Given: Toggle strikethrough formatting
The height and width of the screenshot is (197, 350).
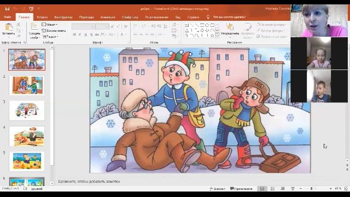Looking at the screenshot, I should point(97,34).
